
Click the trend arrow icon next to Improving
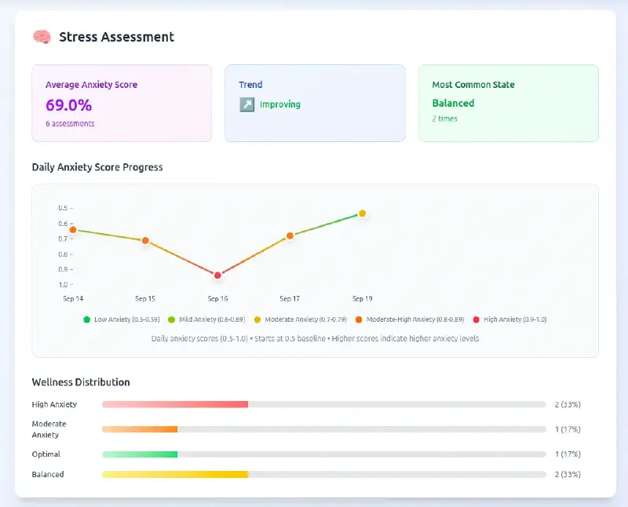coord(246,104)
